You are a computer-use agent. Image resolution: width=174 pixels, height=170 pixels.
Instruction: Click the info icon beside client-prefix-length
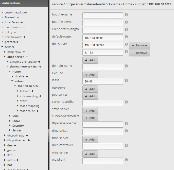(126, 29)
